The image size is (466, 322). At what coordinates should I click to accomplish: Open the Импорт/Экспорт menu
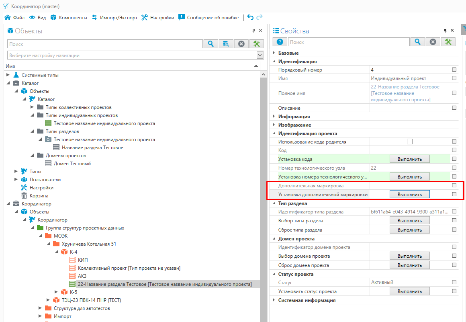[x=114, y=18]
